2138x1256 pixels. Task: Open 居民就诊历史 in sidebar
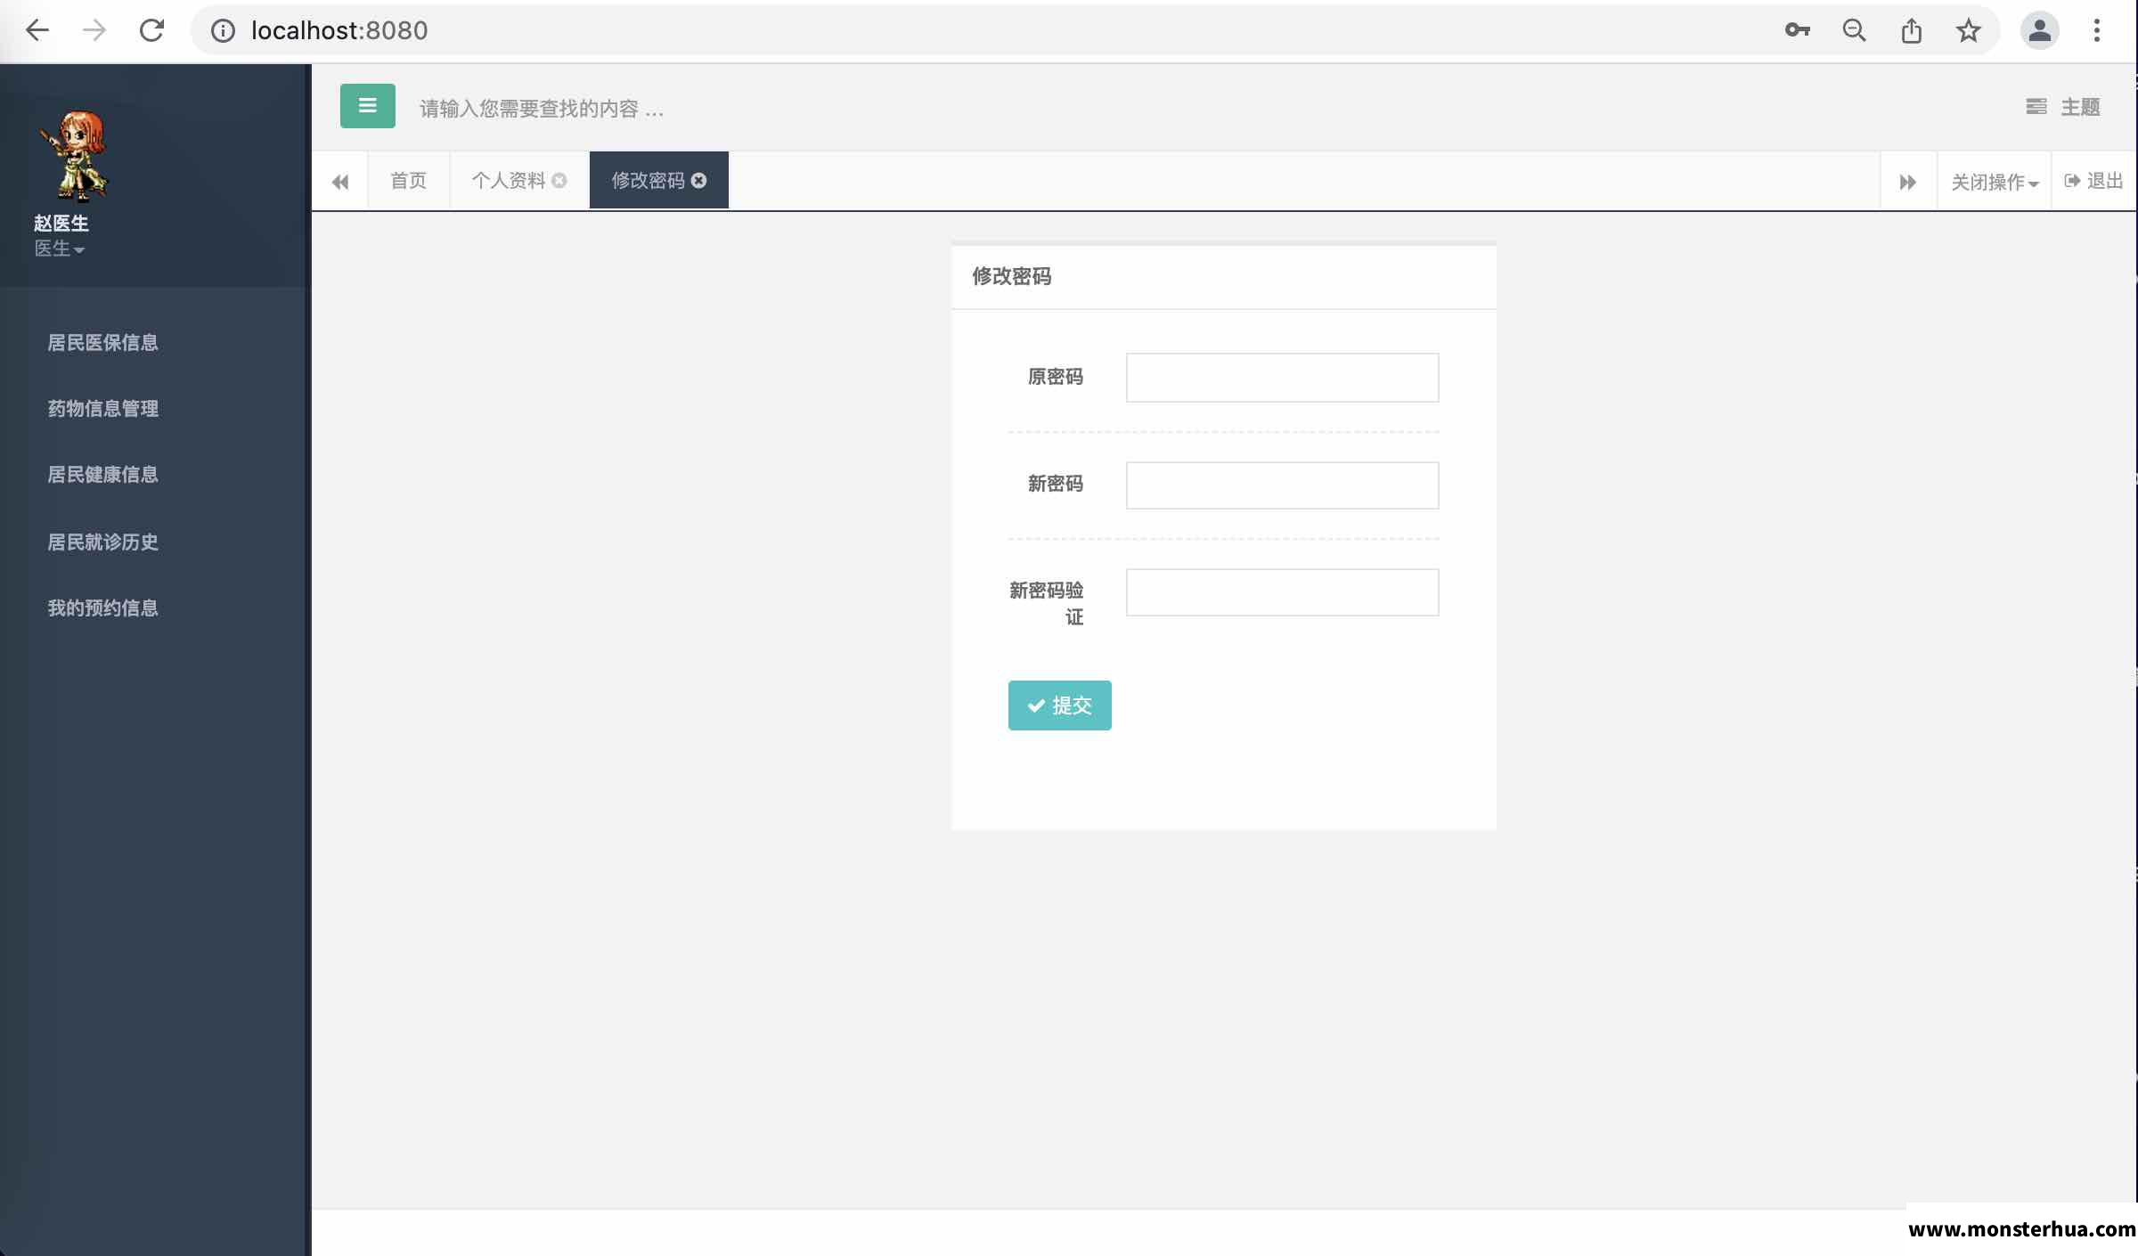[x=102, y=542]
